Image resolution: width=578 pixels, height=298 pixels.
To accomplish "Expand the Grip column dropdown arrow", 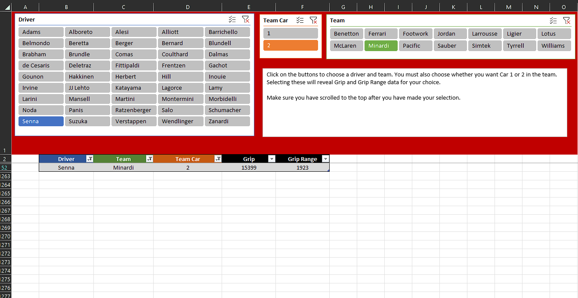I will 272,159.
